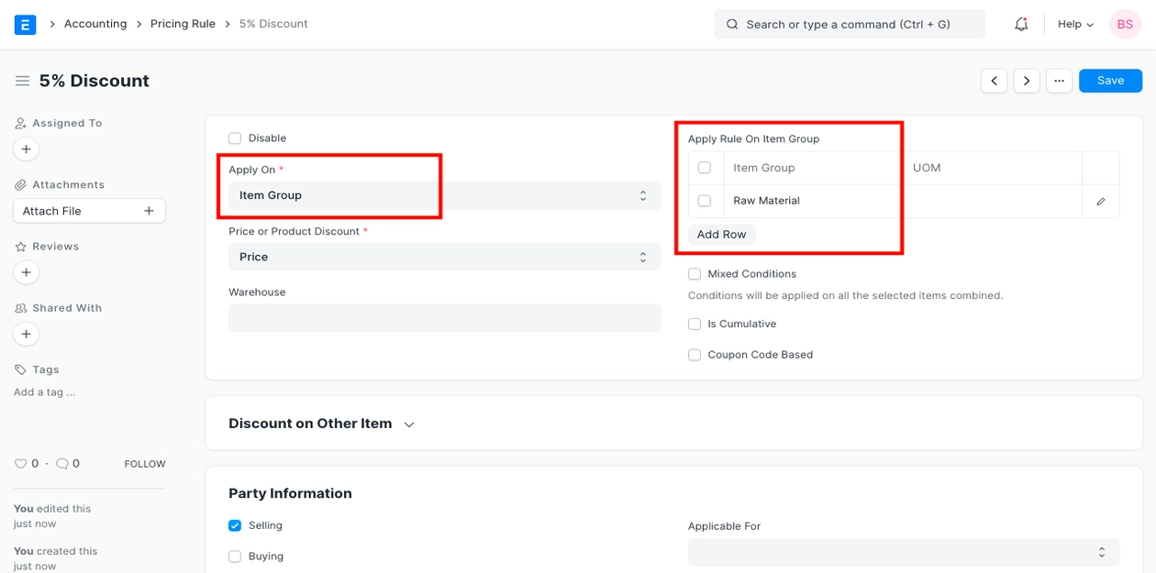The height and width of the screenshot is (573, 1156).
Task: Click the ERPNext home logo icon
Action: click(26, 25)
